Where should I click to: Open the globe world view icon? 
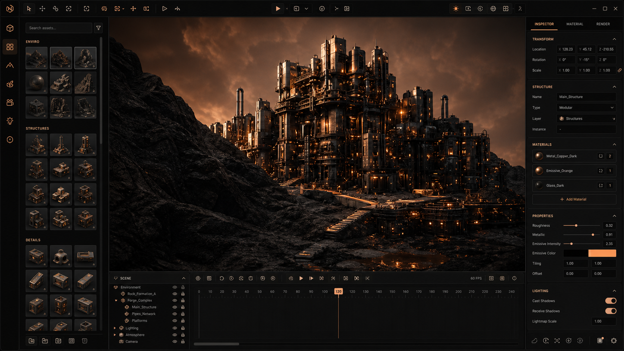(493, 9)
